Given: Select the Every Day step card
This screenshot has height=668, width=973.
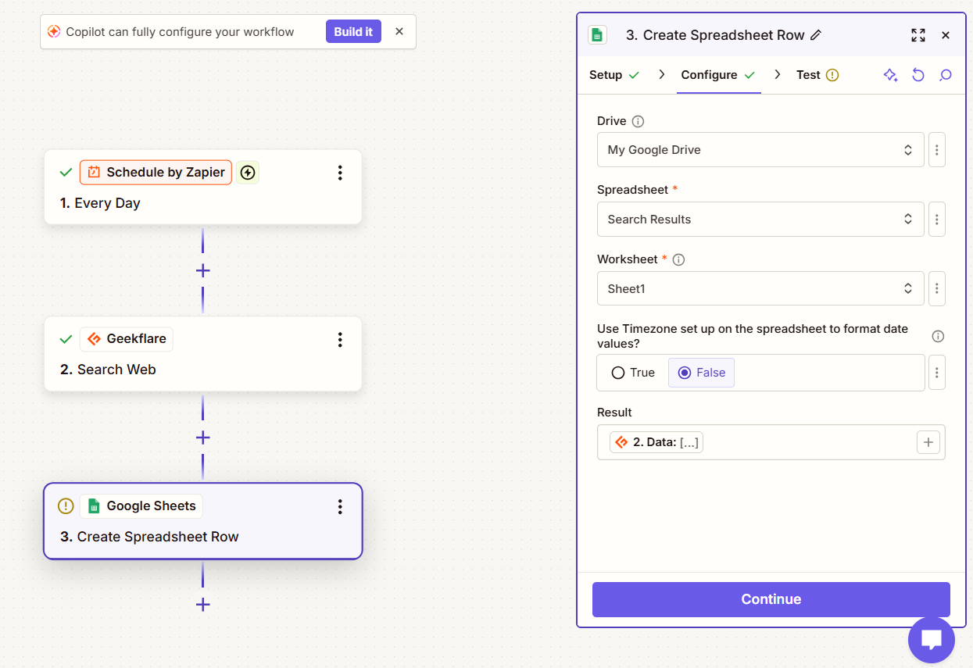Looking at the screenshot, I should (x=203, y=188).
